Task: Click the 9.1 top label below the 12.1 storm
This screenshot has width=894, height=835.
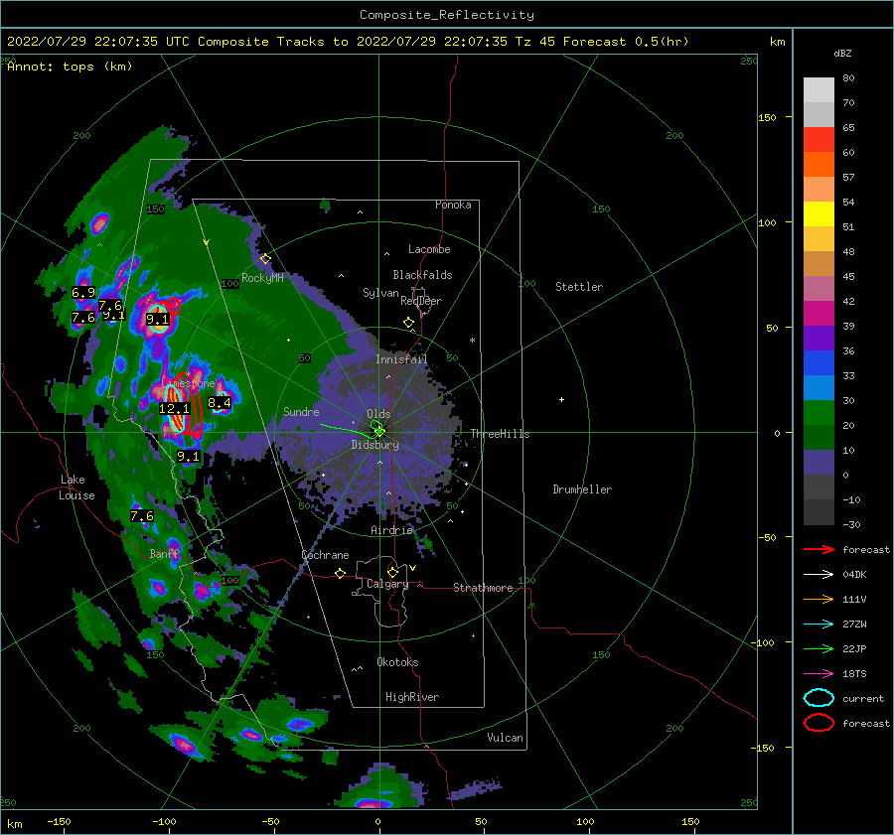Action: click(188, 456)
